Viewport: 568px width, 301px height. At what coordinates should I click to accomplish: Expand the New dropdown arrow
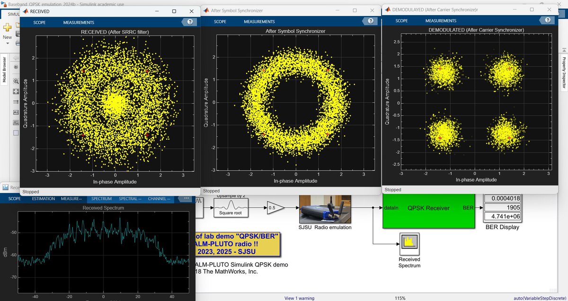[x=7, y=43]
